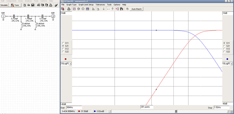
Task: Click the pen tool icon after the printer
Action: click(56, 5)
